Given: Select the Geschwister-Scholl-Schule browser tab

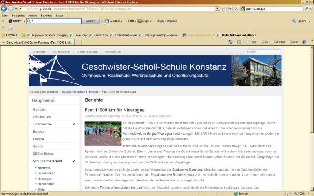Looking at the screenshot, I should (37, 42).
